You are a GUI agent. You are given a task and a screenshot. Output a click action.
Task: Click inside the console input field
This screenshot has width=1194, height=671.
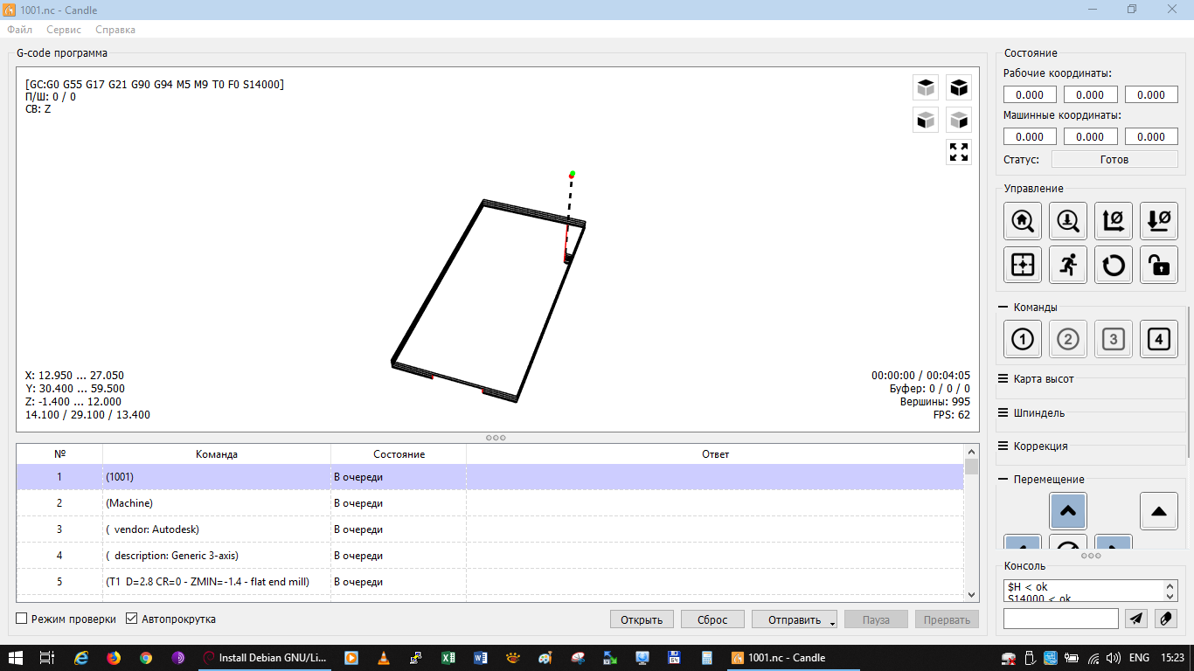coord(1060,618)
